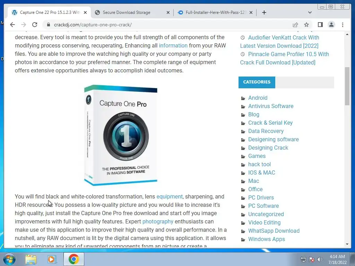Screen dimensions: 355x266
Task: Open the IOS & MAC category
Action: click(x=261, y=172)
